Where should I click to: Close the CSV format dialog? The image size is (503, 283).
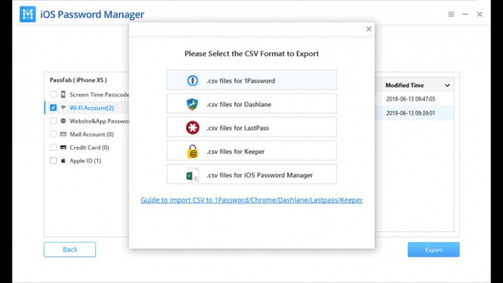[369, 29]
